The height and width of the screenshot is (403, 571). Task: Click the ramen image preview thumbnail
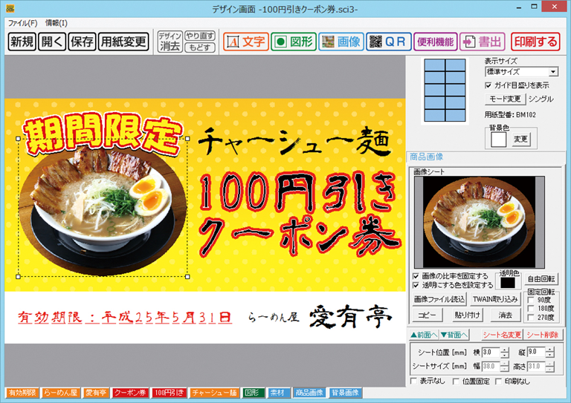click(x=483, y=222)
